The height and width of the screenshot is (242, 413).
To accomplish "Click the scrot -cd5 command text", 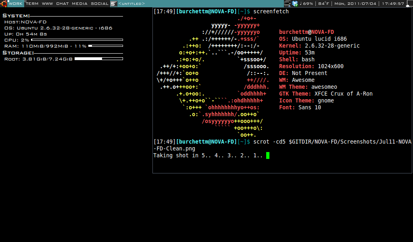I will [x=282, y=145].
